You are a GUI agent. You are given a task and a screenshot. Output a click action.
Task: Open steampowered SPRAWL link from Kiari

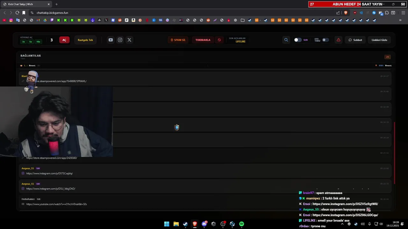pos(56,81)
